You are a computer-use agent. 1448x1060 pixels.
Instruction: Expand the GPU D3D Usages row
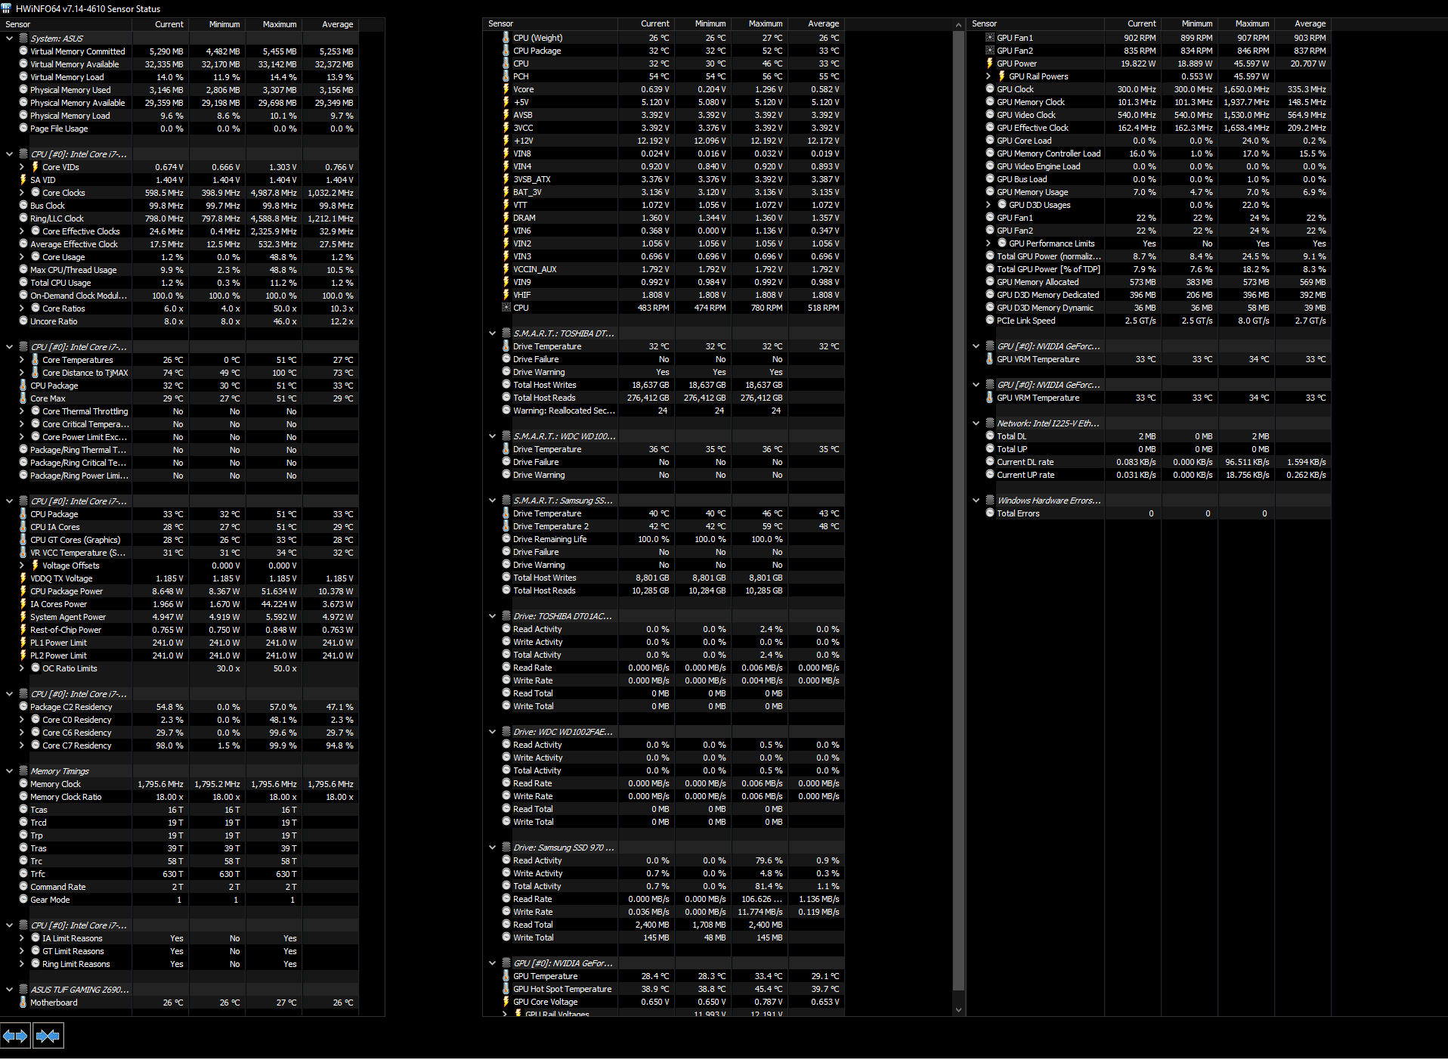coord(988,205)
